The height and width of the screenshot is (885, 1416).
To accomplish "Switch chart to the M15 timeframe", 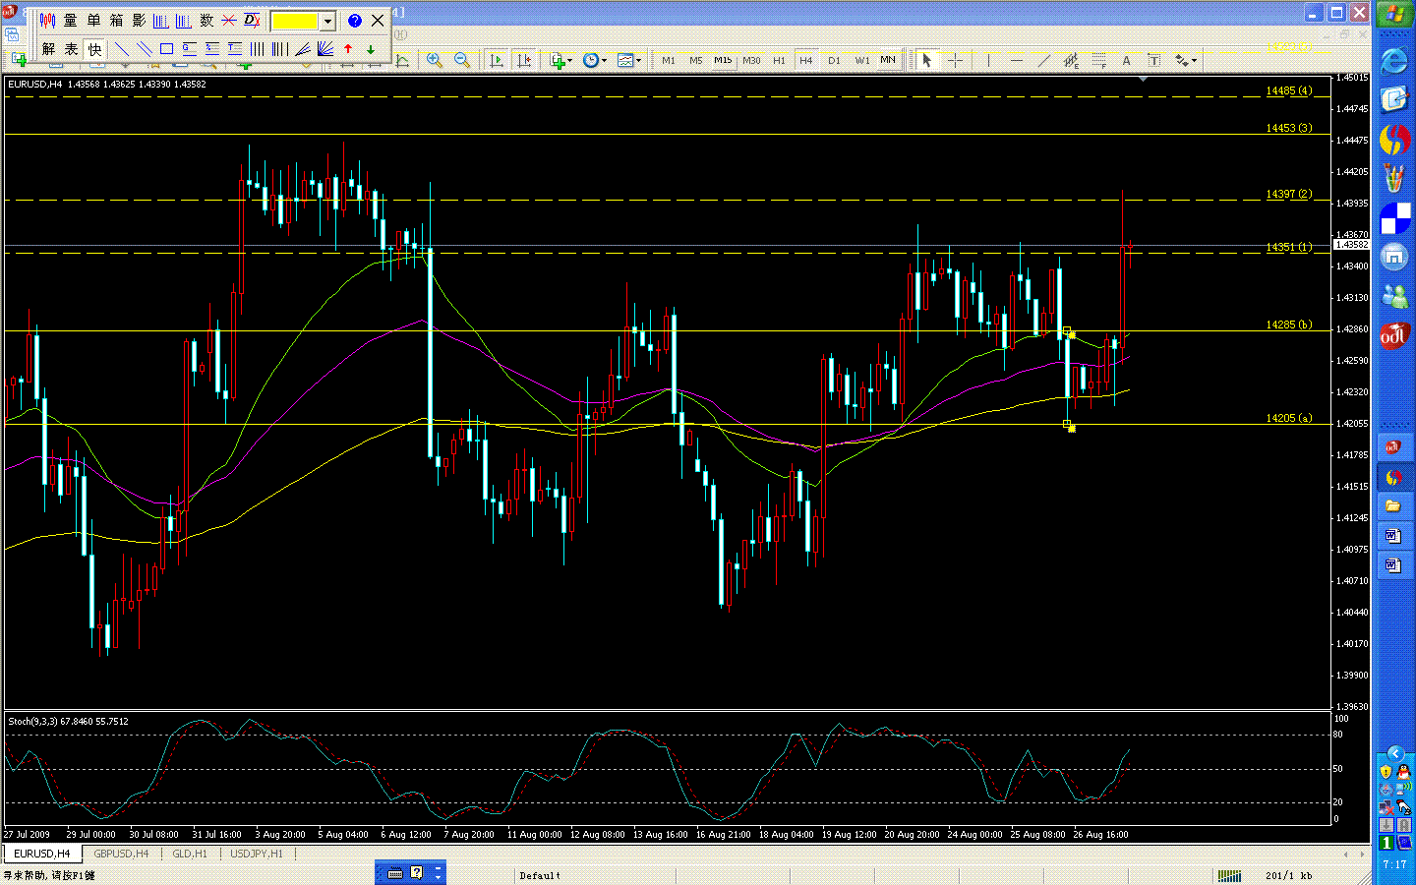I will pos(723,60).
